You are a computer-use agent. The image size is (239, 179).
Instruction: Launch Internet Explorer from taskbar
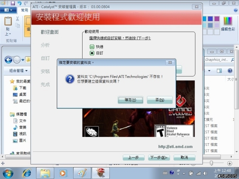click(27, 173)
